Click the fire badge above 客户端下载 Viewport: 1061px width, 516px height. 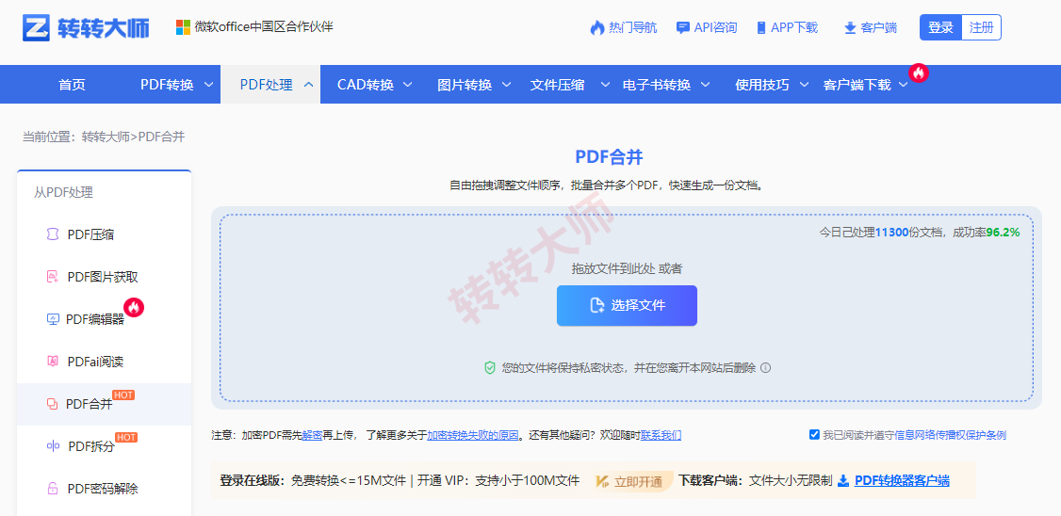click(918, 73)
